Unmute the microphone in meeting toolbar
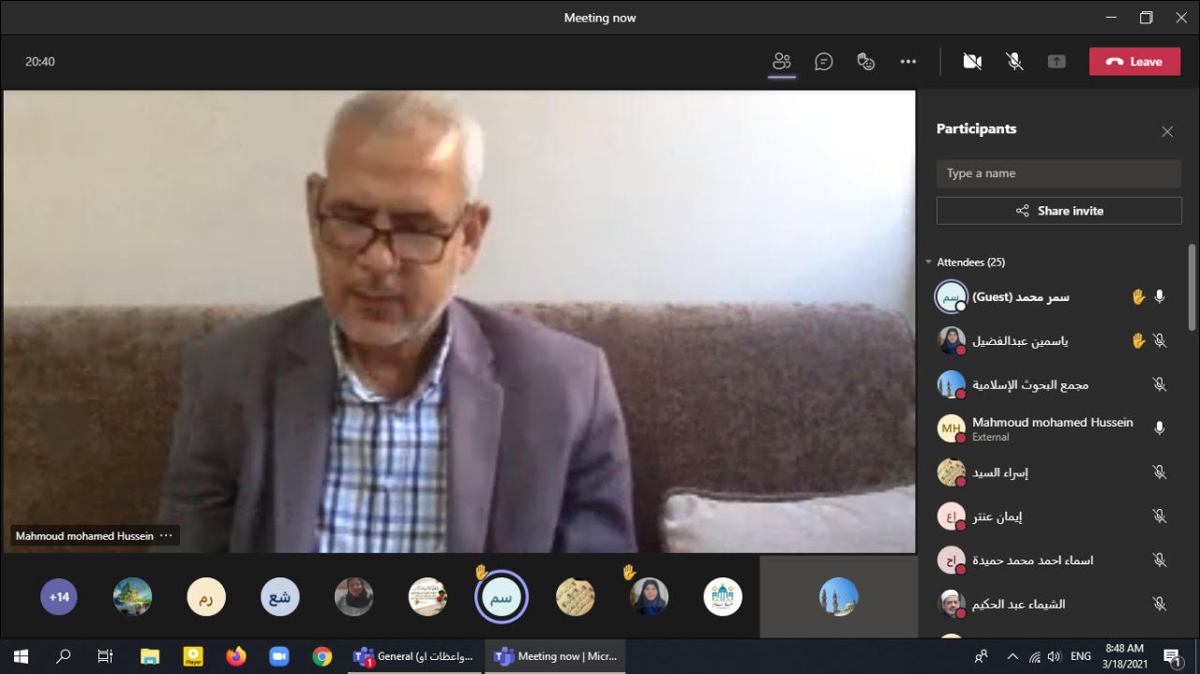The height and width of the screenshot is (674, 1200). [1014, 62]
